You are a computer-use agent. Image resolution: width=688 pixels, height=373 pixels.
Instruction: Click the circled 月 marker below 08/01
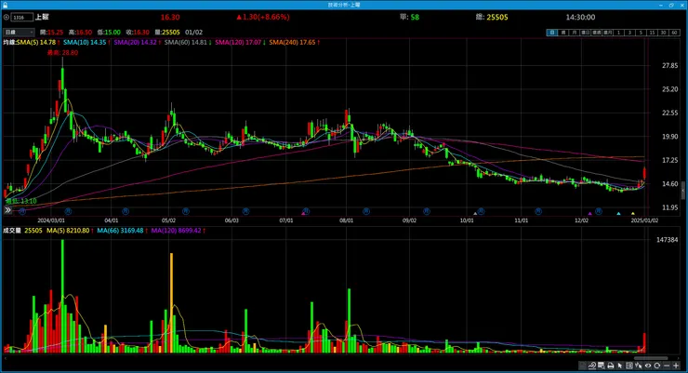[366, 211]
